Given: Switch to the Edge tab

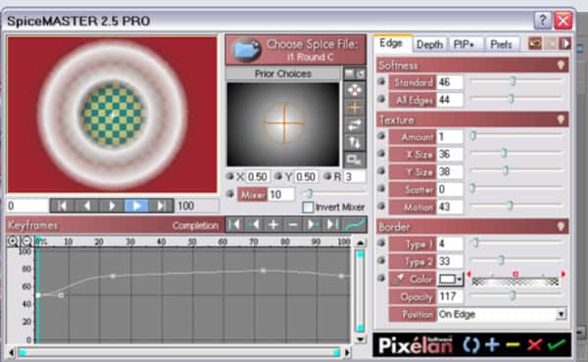Looking at the screenshot, I should (391, 43).
